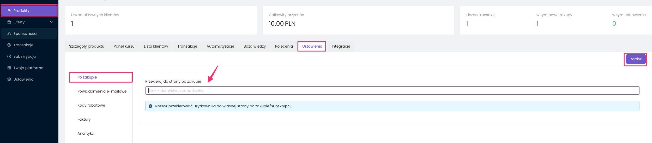Go to the Automatyzacje tab
The height and width of the screenshot is (143, 652).
(220, 46)
